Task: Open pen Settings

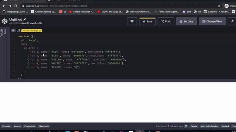Action: [187, 21]
